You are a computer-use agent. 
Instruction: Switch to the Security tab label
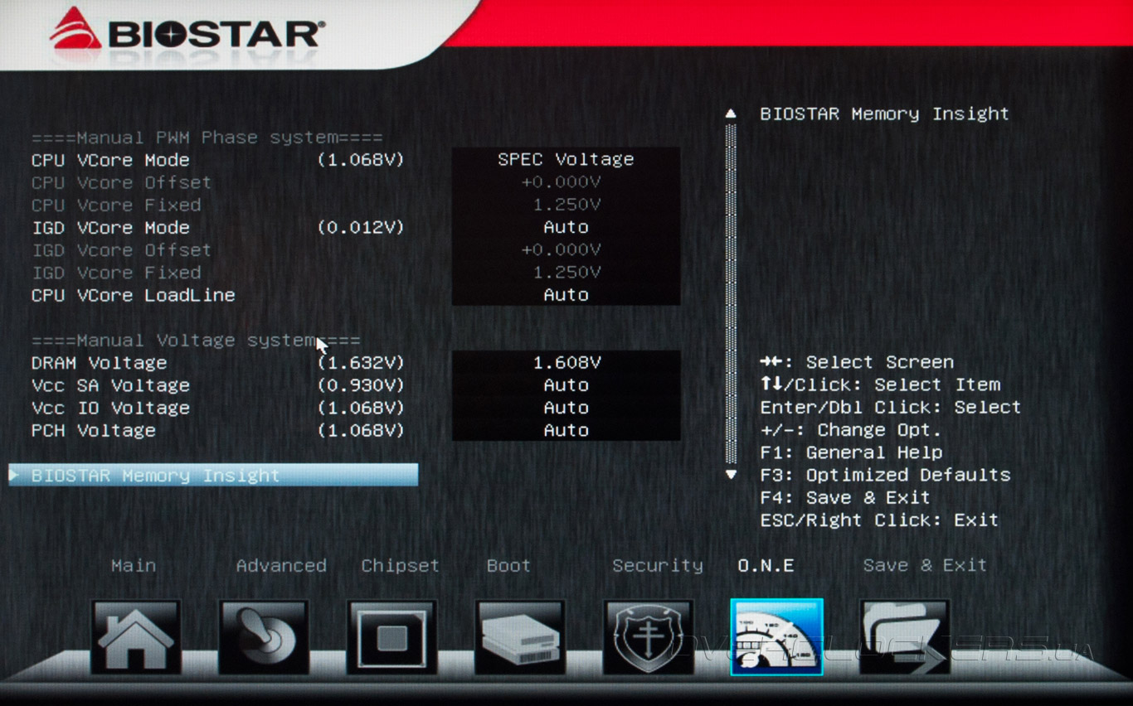click(657, 565)
